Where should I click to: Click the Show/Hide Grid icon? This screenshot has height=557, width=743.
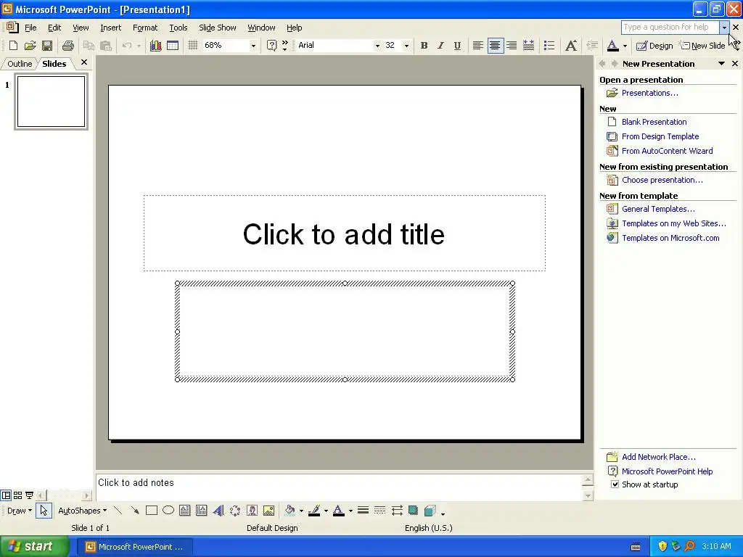point(193,46)
